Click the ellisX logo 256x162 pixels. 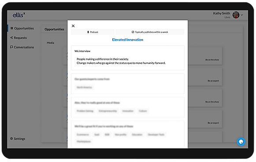(19, 15)
